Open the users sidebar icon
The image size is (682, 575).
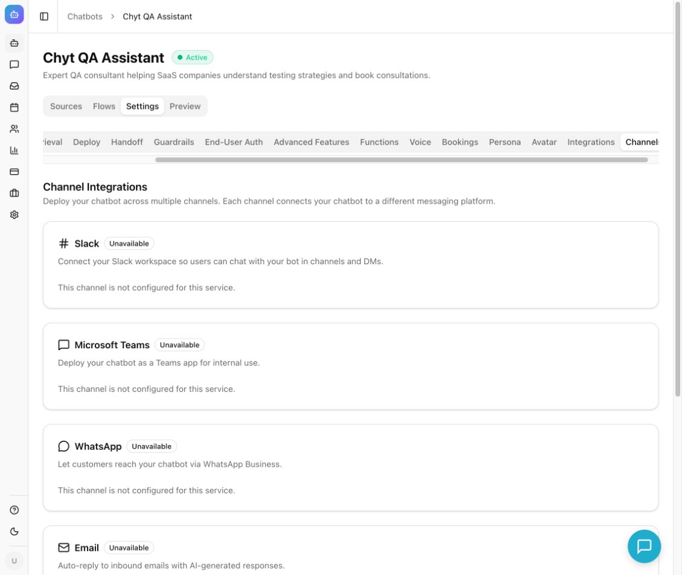click(x=14, y=129)
